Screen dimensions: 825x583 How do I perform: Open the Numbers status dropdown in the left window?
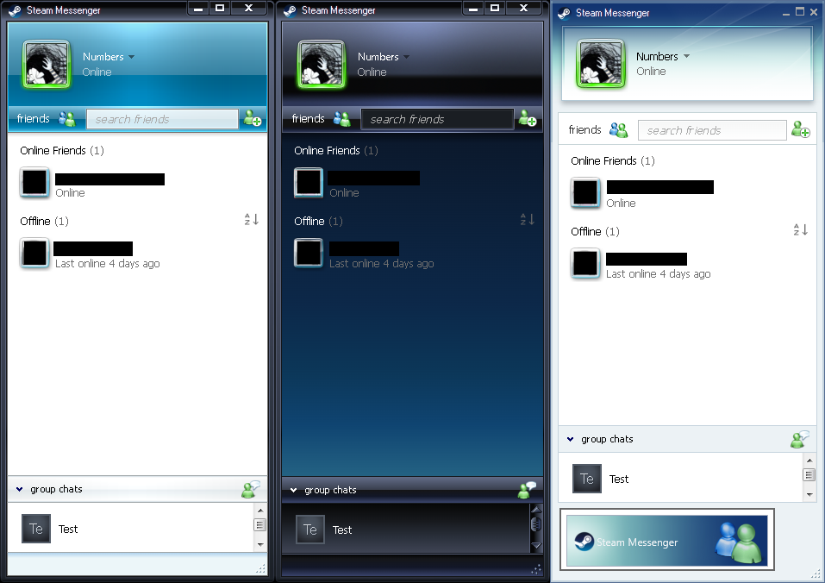132,57
